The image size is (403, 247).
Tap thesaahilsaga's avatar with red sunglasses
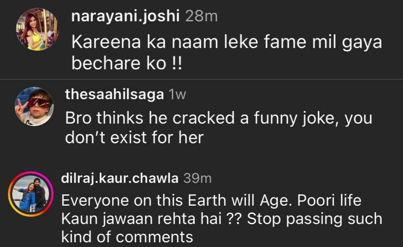click(34, 107)
